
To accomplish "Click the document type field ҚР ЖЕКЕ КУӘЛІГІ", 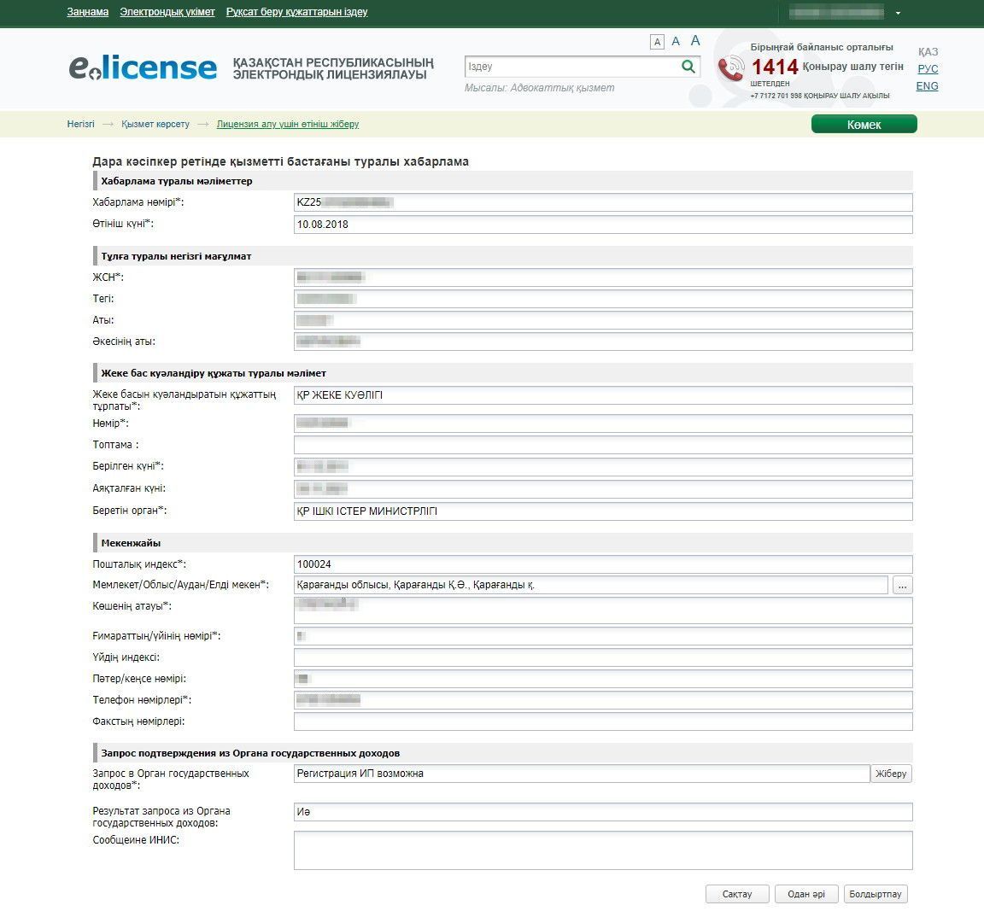I will pos(603,395).
